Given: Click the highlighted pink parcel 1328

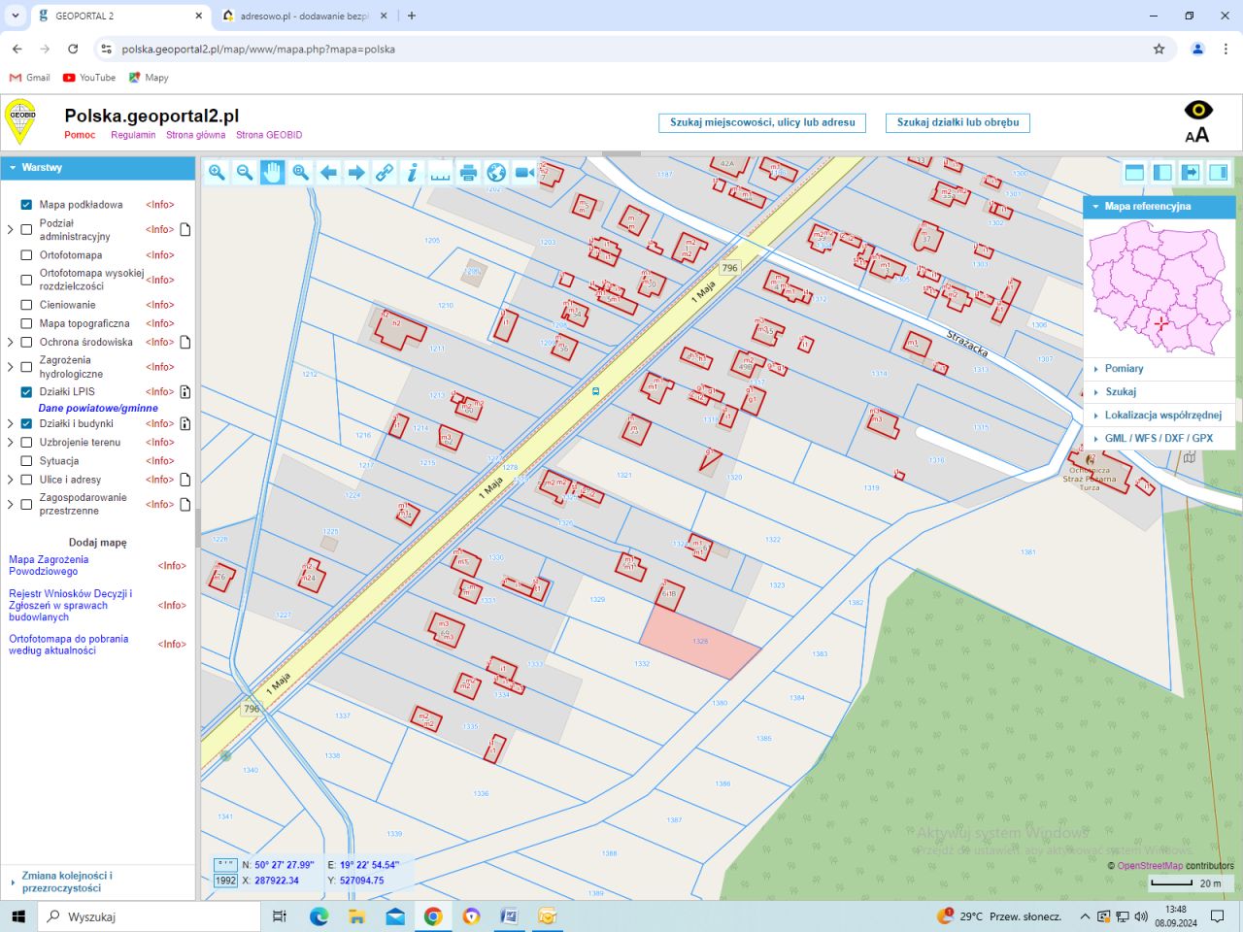Looking at the screenshot, I should (x=699, y=642).
